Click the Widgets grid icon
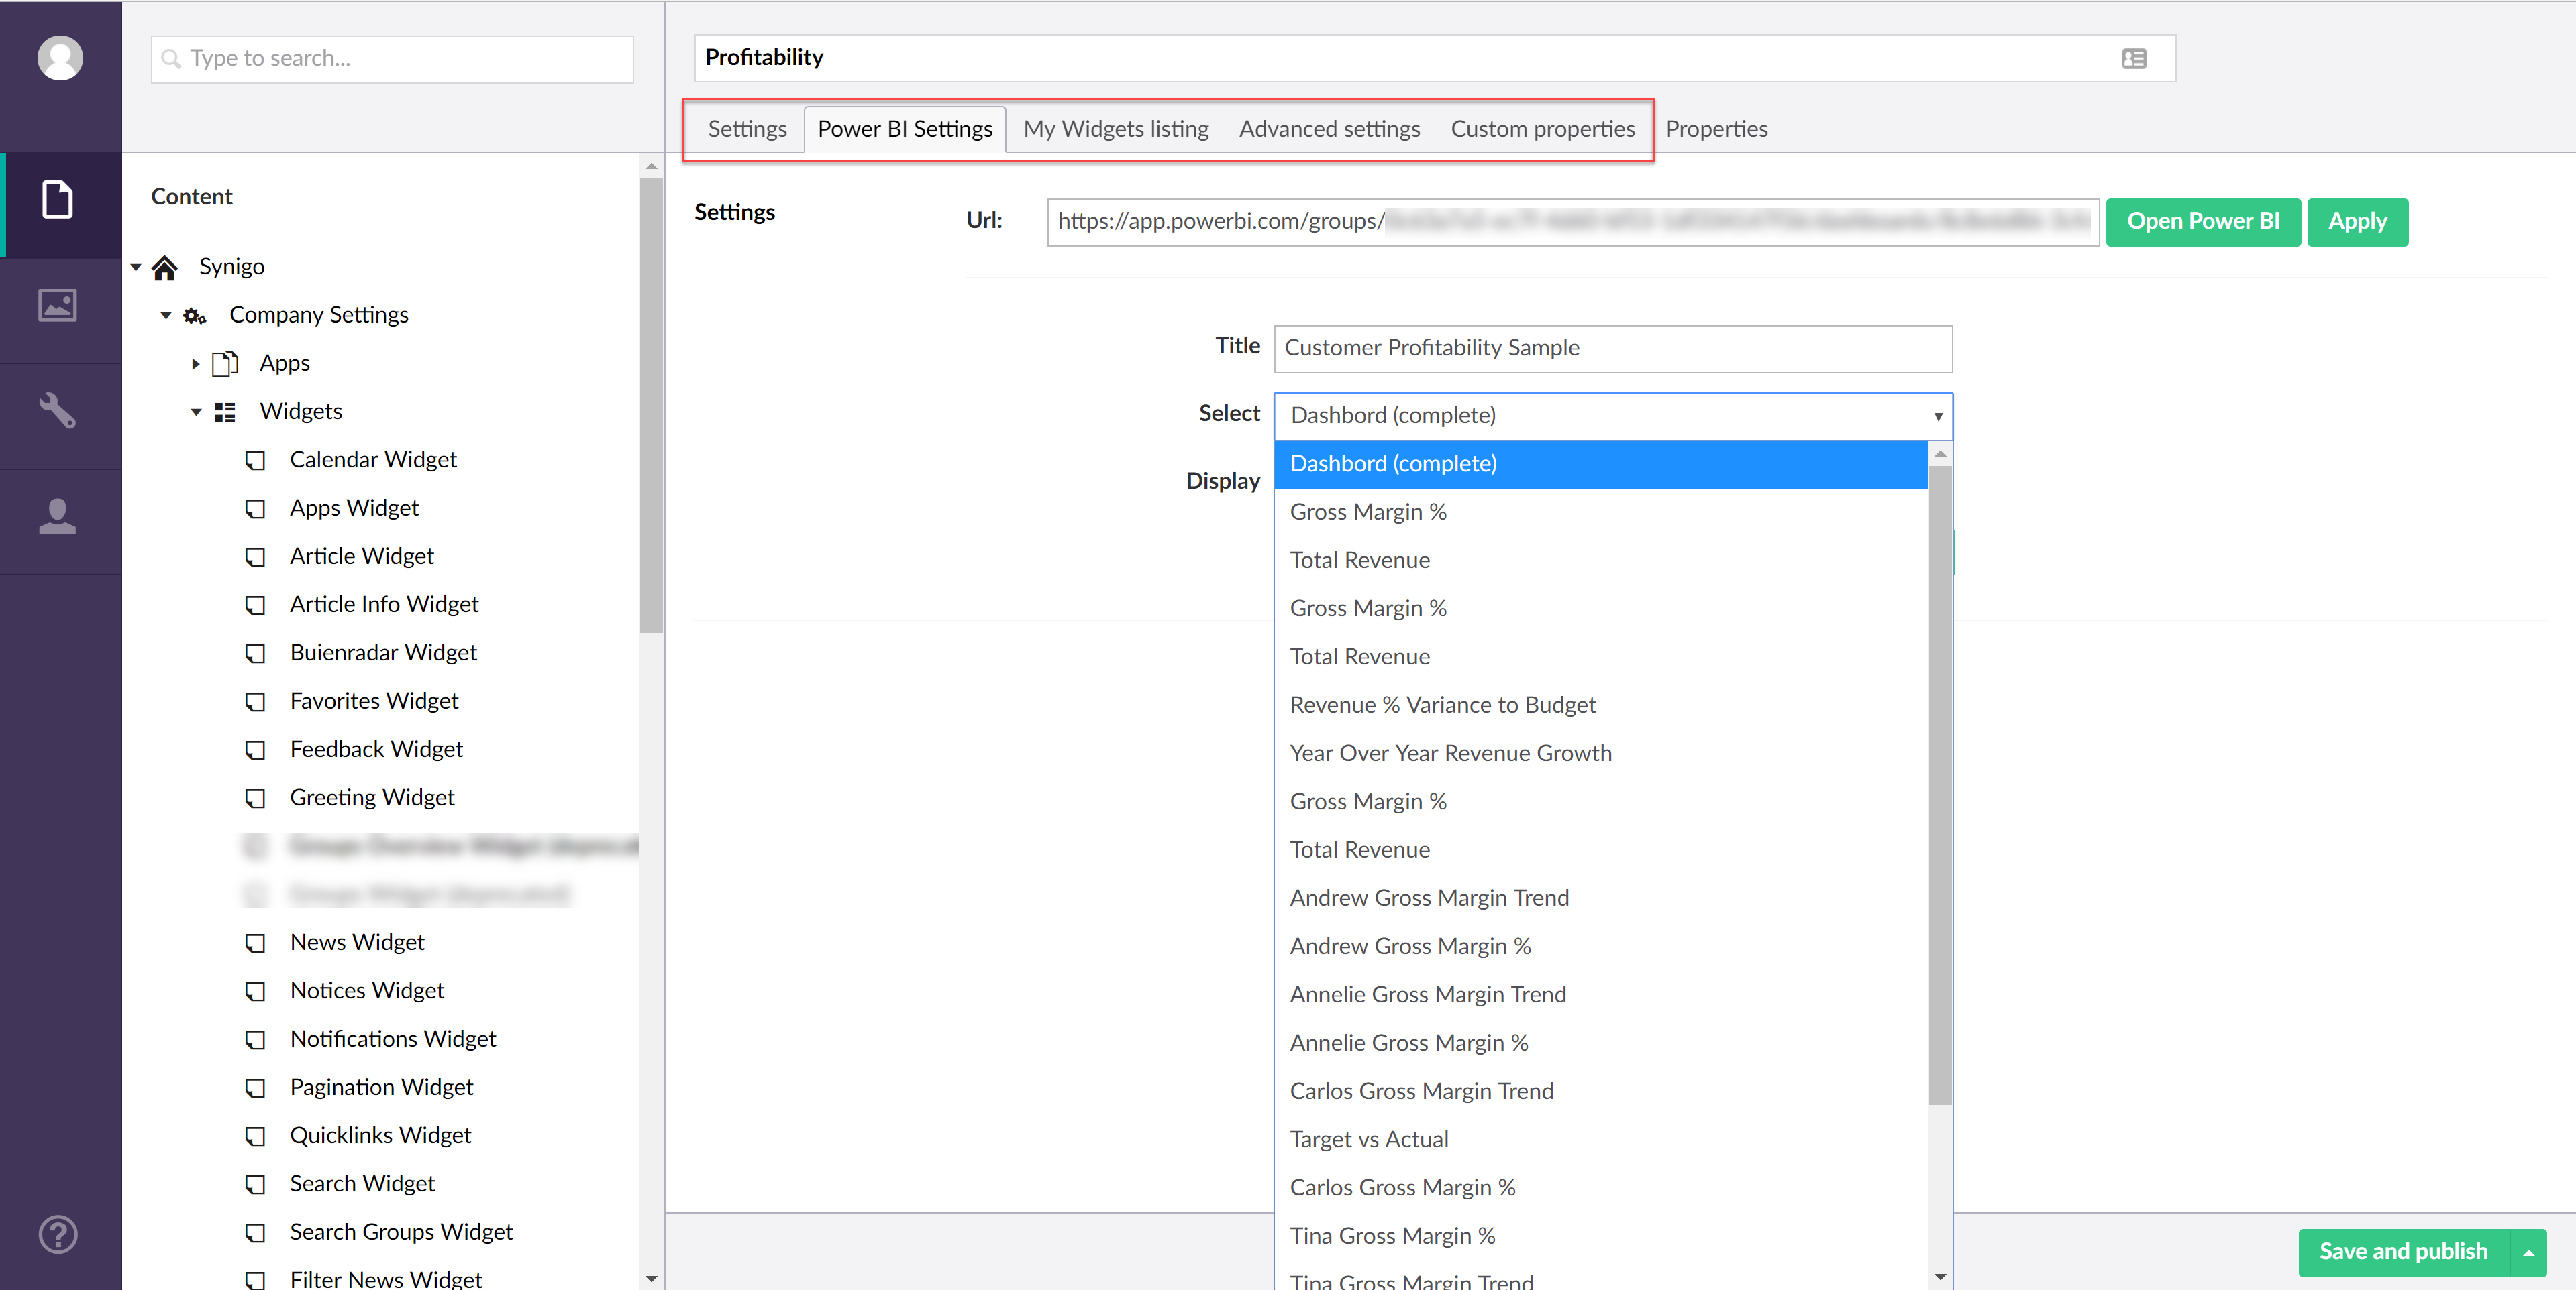This screenshot has height=1290, width=2576. (x=225, y=412)
